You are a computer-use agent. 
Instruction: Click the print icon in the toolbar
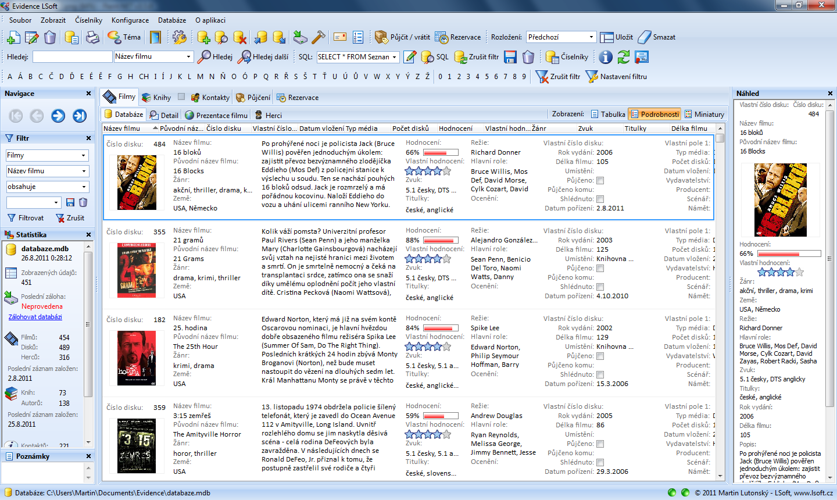pyautogui.click(x=93, y=38)
